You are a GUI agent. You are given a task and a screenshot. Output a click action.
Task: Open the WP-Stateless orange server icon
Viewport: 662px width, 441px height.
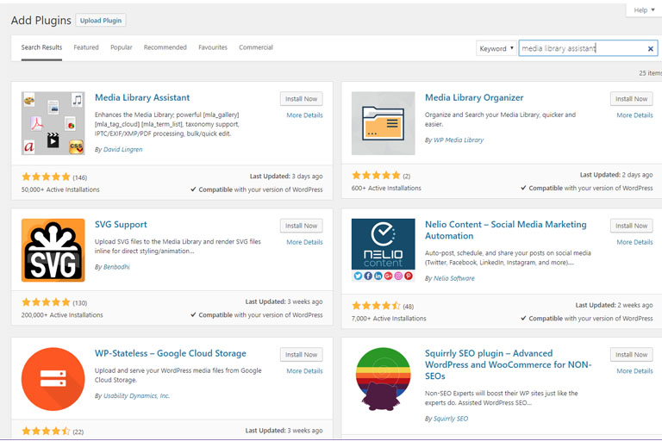[53, 379]
